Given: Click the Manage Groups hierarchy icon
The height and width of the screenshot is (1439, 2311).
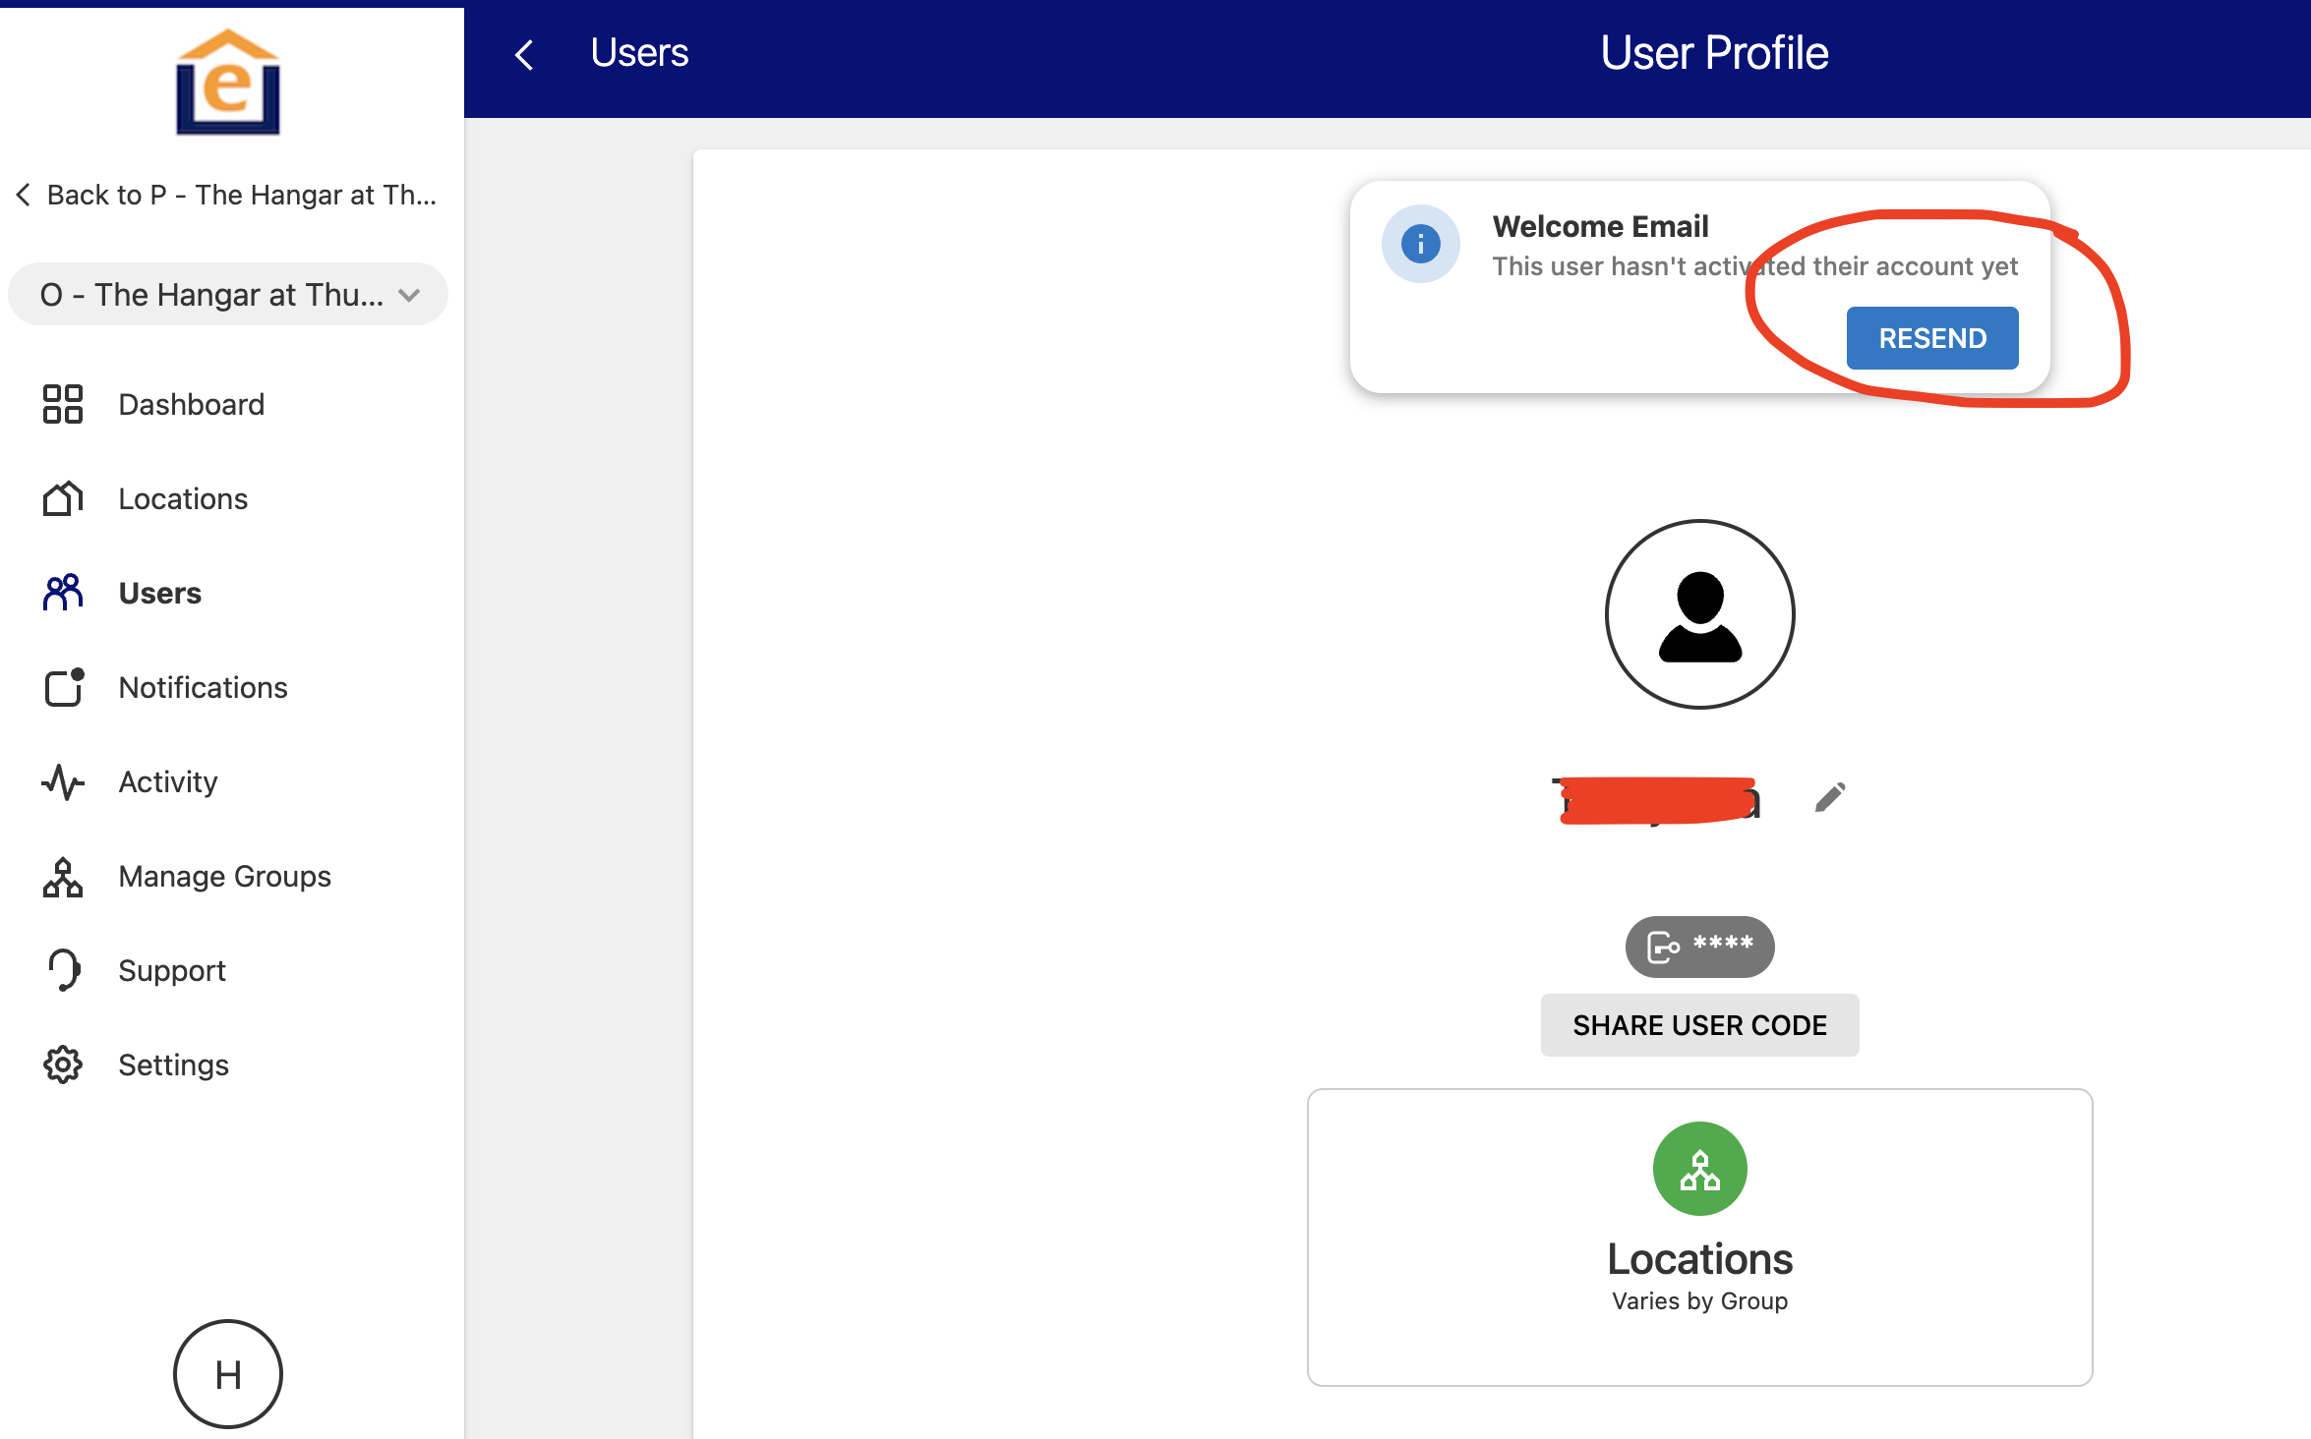Looking at the screenshot, I should click(x=62, y=876).
